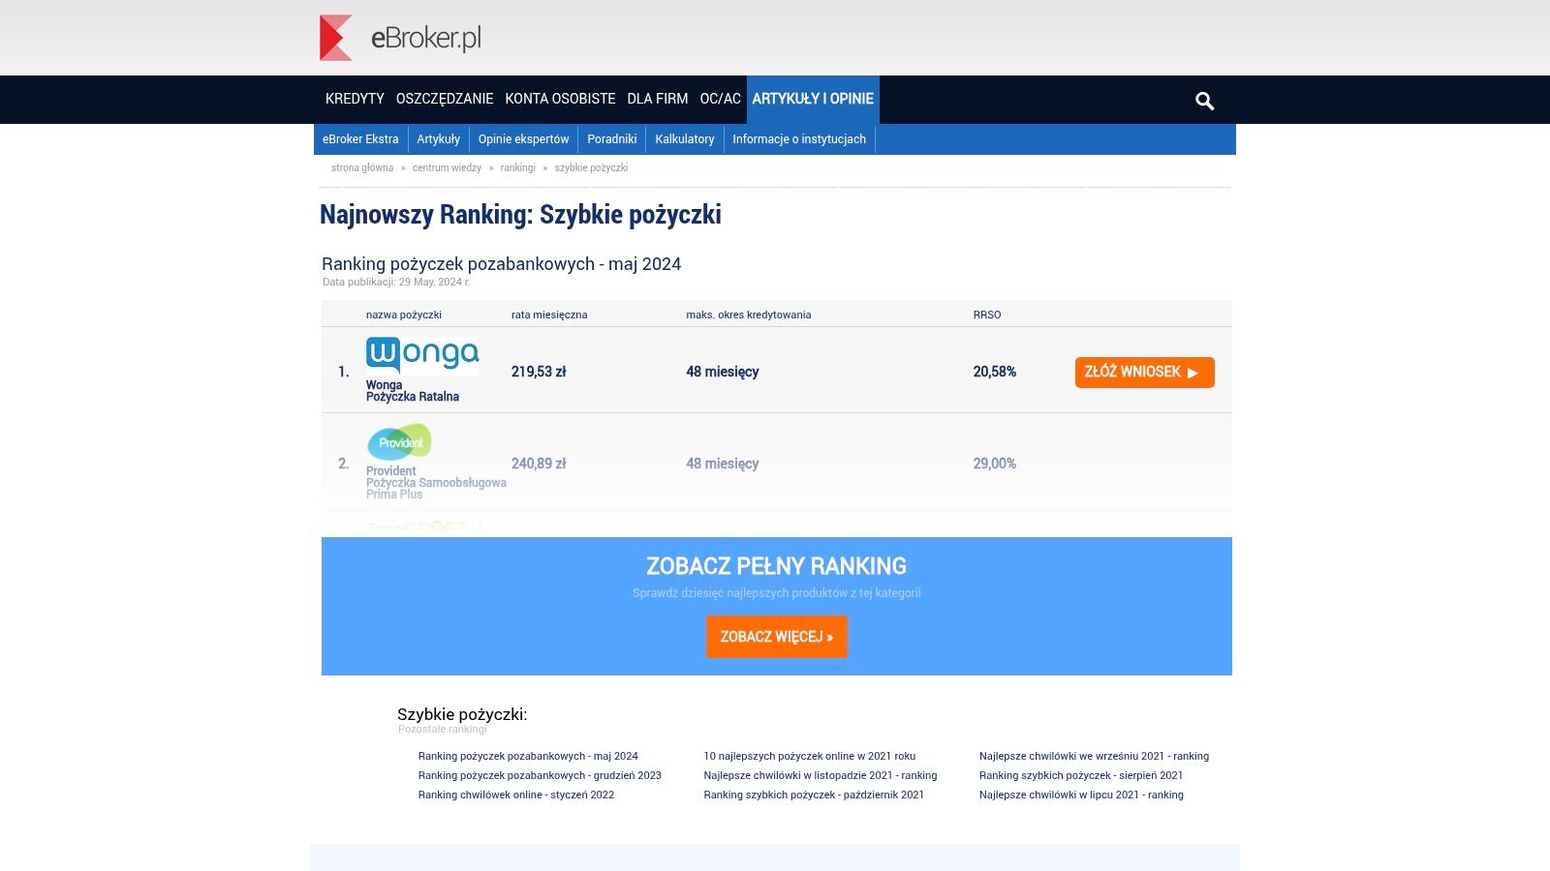Open 'Najlepsze chwilówki we wrześniu 2021 - ranking'

click(x=1094, y=756)
